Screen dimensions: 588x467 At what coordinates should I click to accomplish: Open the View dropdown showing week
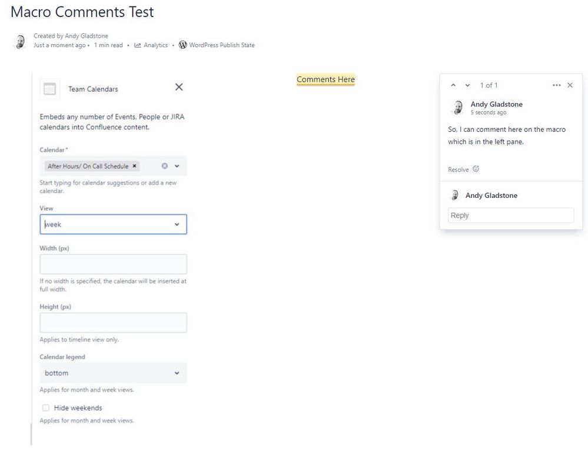[113, 224]
